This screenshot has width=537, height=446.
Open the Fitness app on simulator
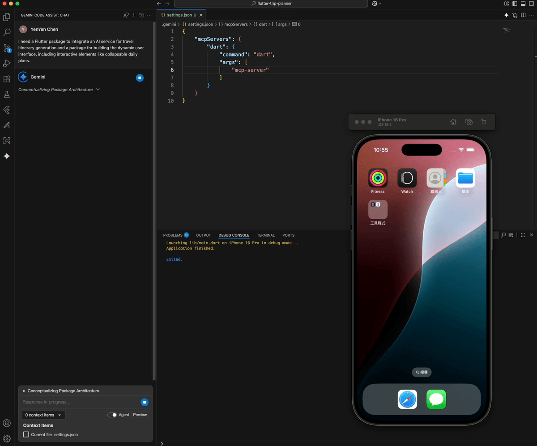tap(378, 178)
